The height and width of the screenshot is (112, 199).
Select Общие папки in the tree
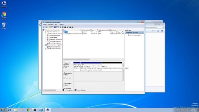(53, 37)
